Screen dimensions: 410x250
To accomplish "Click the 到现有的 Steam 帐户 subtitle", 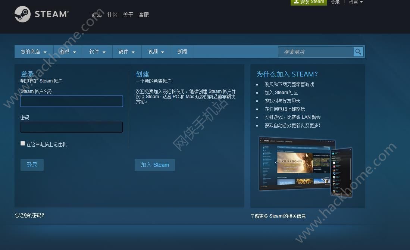I will [41, 81].
